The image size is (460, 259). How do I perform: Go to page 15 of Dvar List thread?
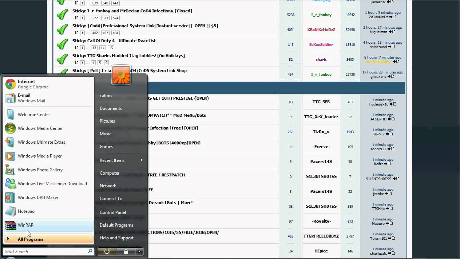pyautogui.click(x=111, y=48)
